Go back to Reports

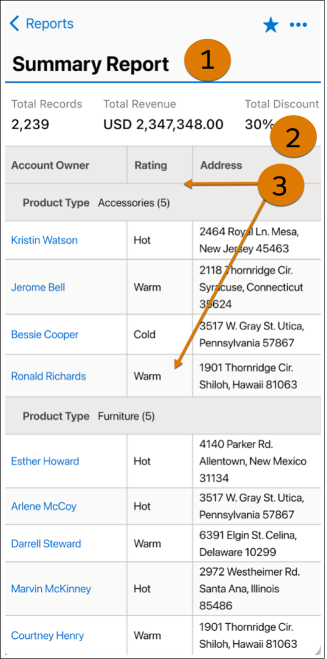50,23
